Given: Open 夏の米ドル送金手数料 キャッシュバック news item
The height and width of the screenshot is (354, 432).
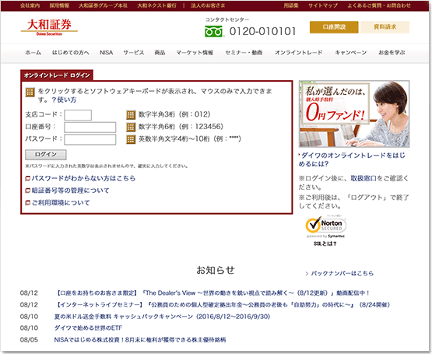Looking at the screenshot, I should pos(162,317).
